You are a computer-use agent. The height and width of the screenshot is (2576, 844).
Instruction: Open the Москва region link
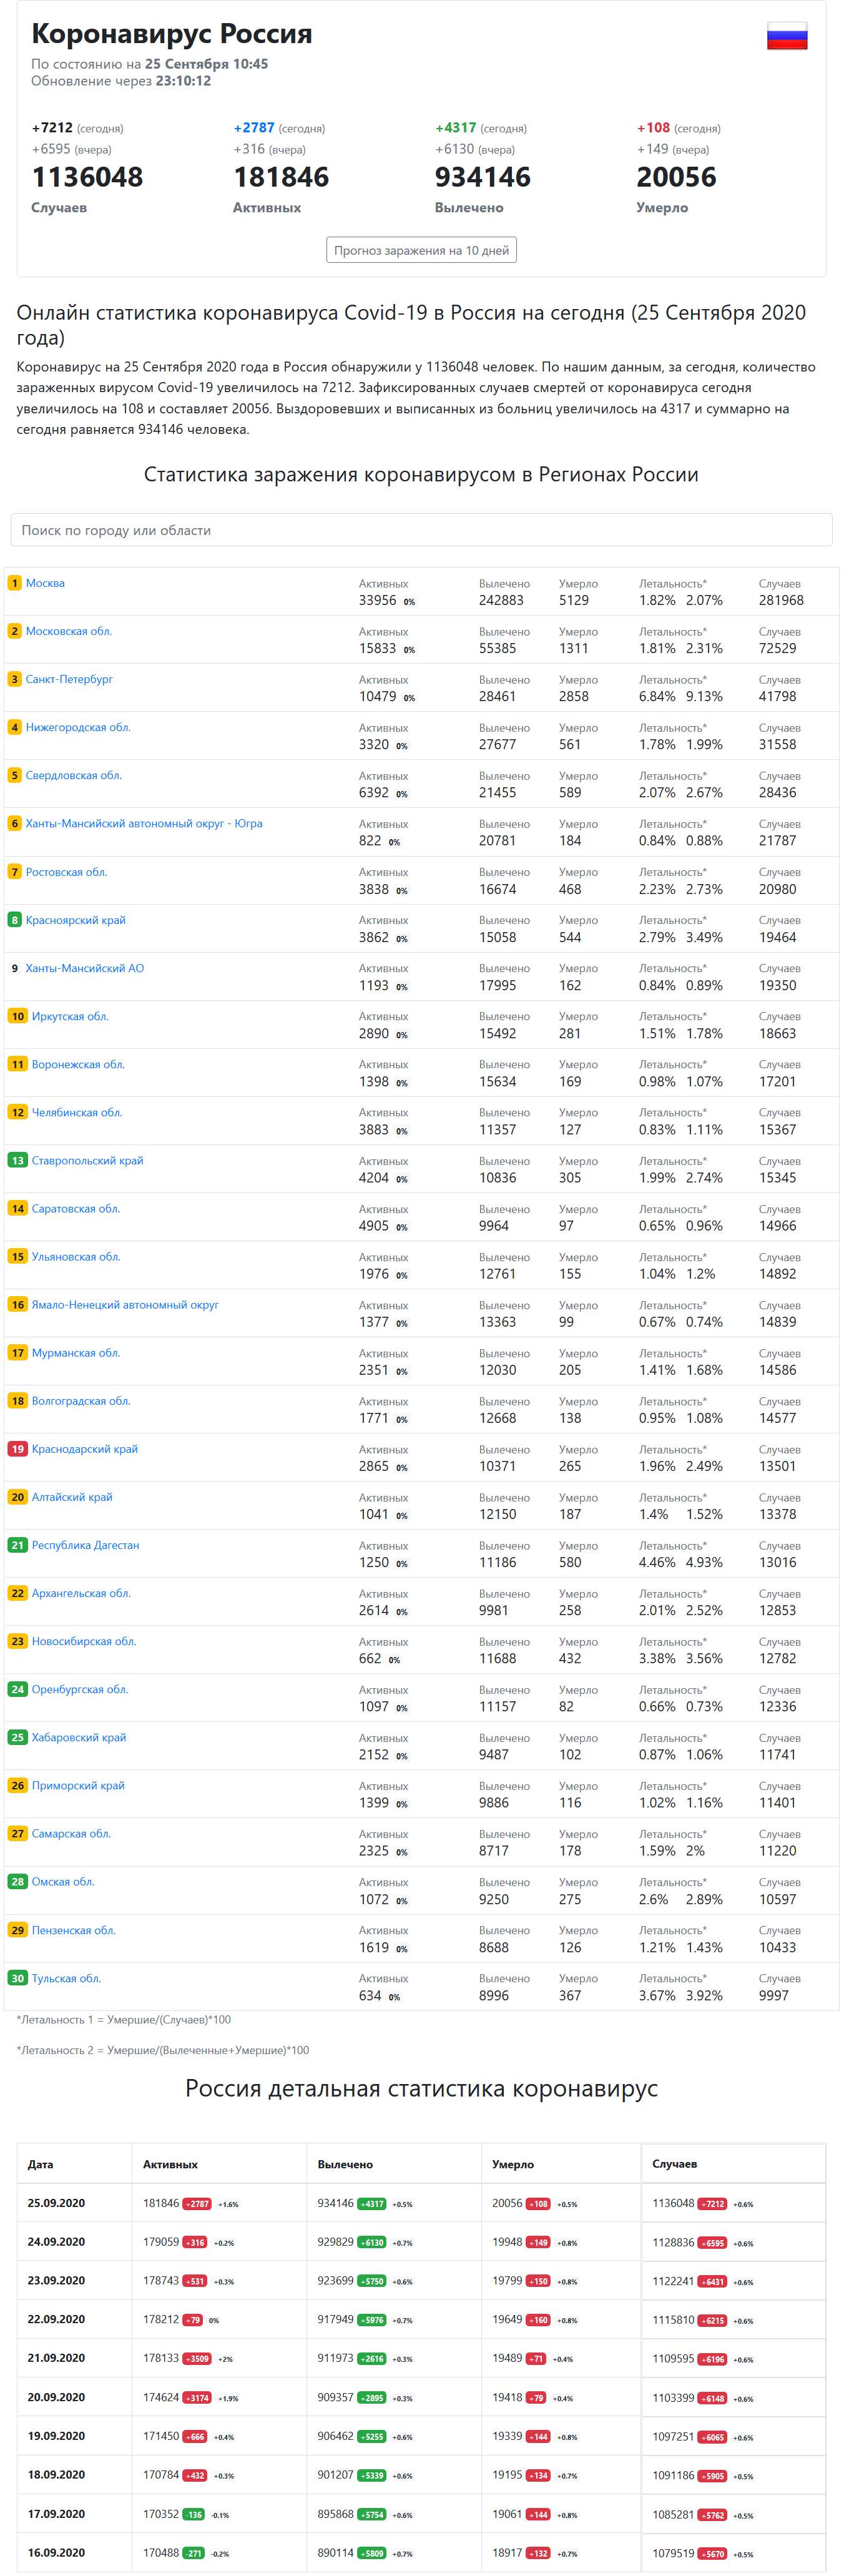click(45, 583)
